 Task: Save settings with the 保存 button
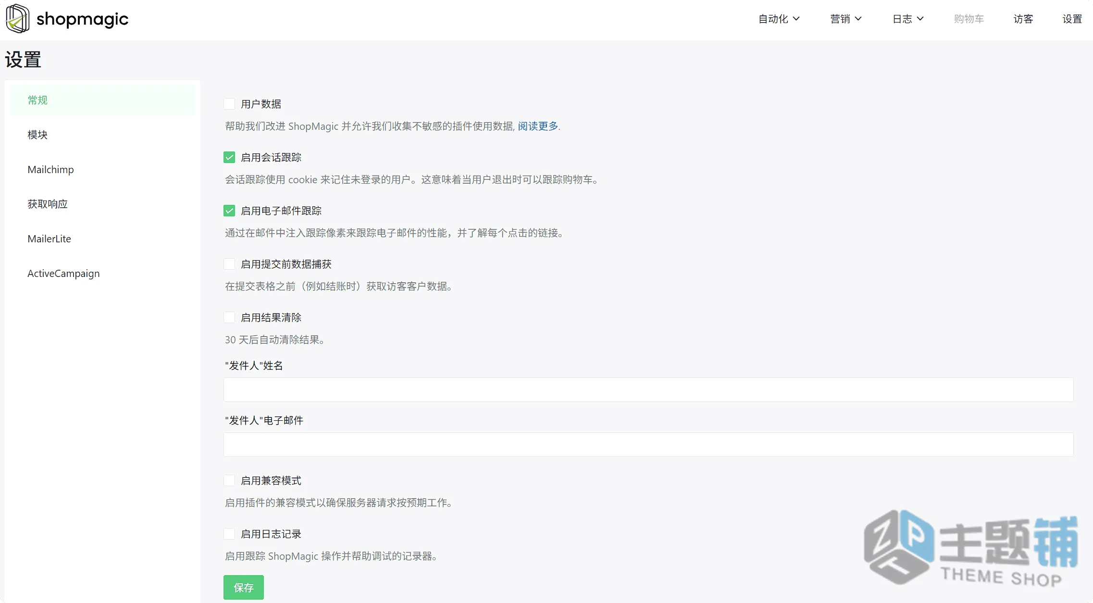tap(244, 587)
